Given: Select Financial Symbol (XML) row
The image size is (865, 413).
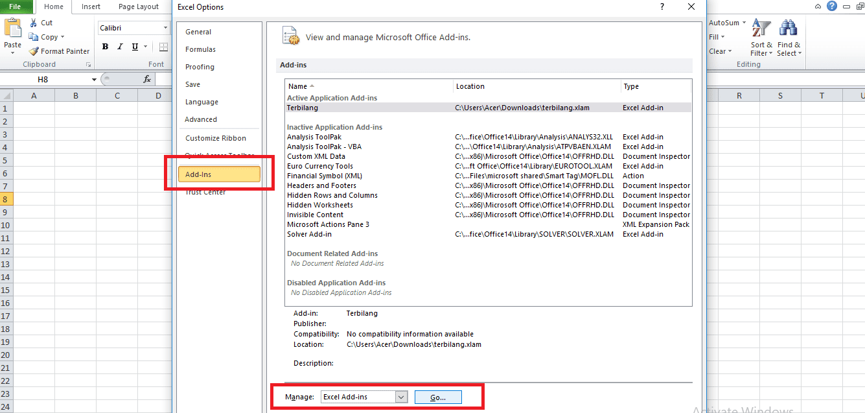Looking at the screenshot, I should pyautogui.click(x=489, y=176).
